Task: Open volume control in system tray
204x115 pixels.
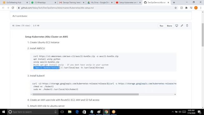Action: pos(180,112)
